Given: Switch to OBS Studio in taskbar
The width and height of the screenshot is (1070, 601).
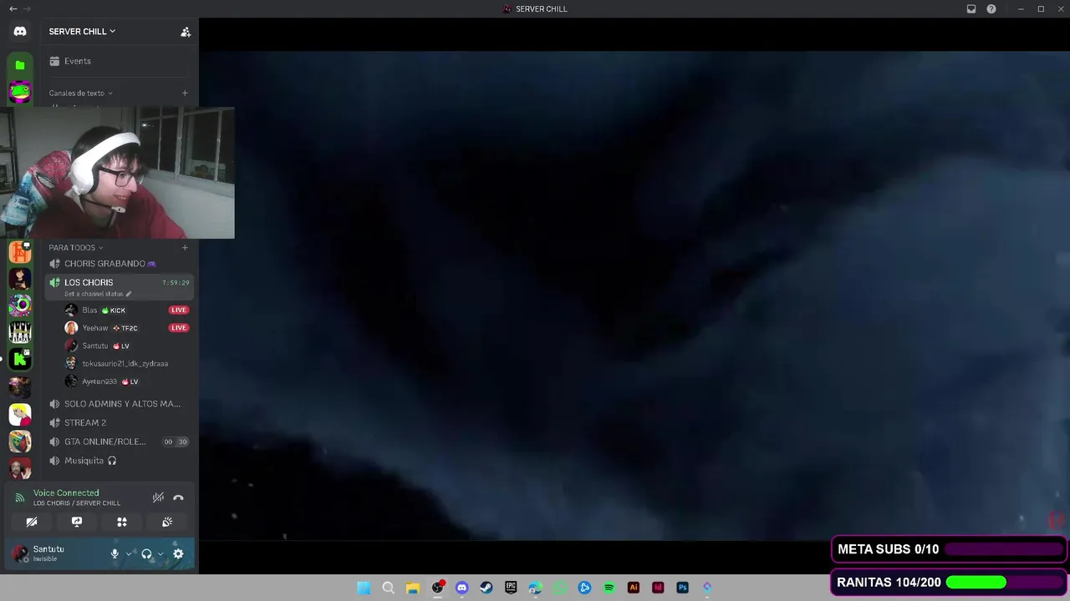Looking at the screenshot, I should [437, 588].
